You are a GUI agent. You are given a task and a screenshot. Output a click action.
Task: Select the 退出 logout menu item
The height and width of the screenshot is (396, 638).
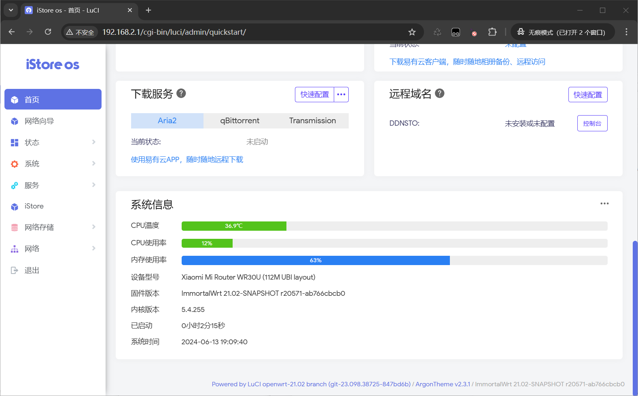[53, 270]
